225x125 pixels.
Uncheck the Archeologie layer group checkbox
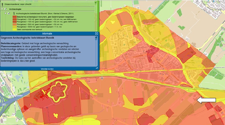(6, 9)
